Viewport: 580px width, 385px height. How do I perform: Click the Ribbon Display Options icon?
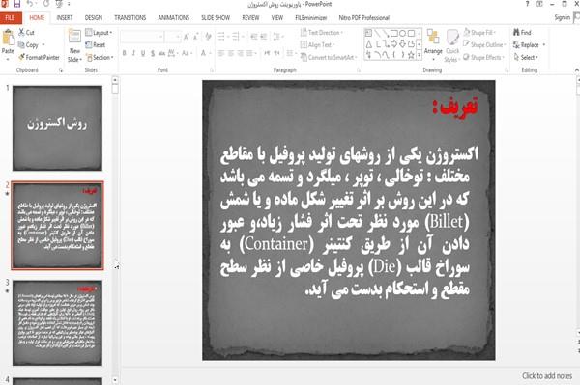click(x=539, y=4)
